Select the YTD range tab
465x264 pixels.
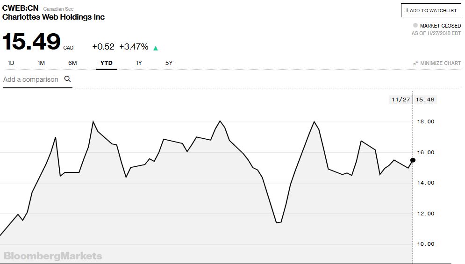106,63
